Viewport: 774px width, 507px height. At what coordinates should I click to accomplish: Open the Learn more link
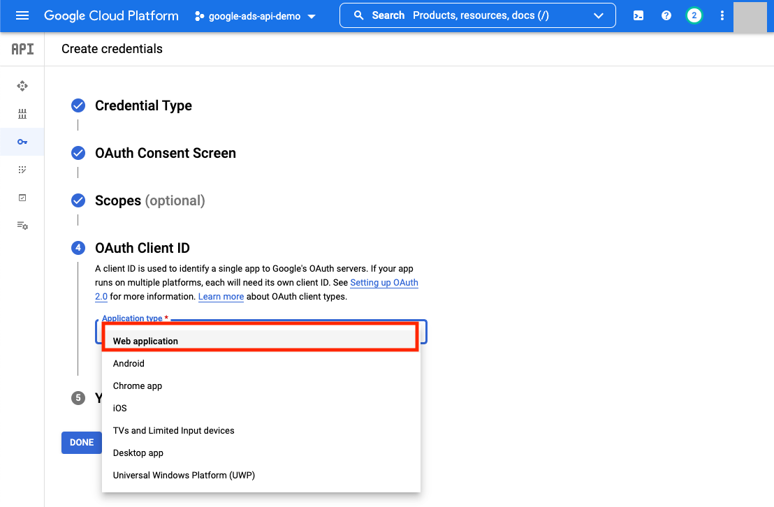(221, 297)
